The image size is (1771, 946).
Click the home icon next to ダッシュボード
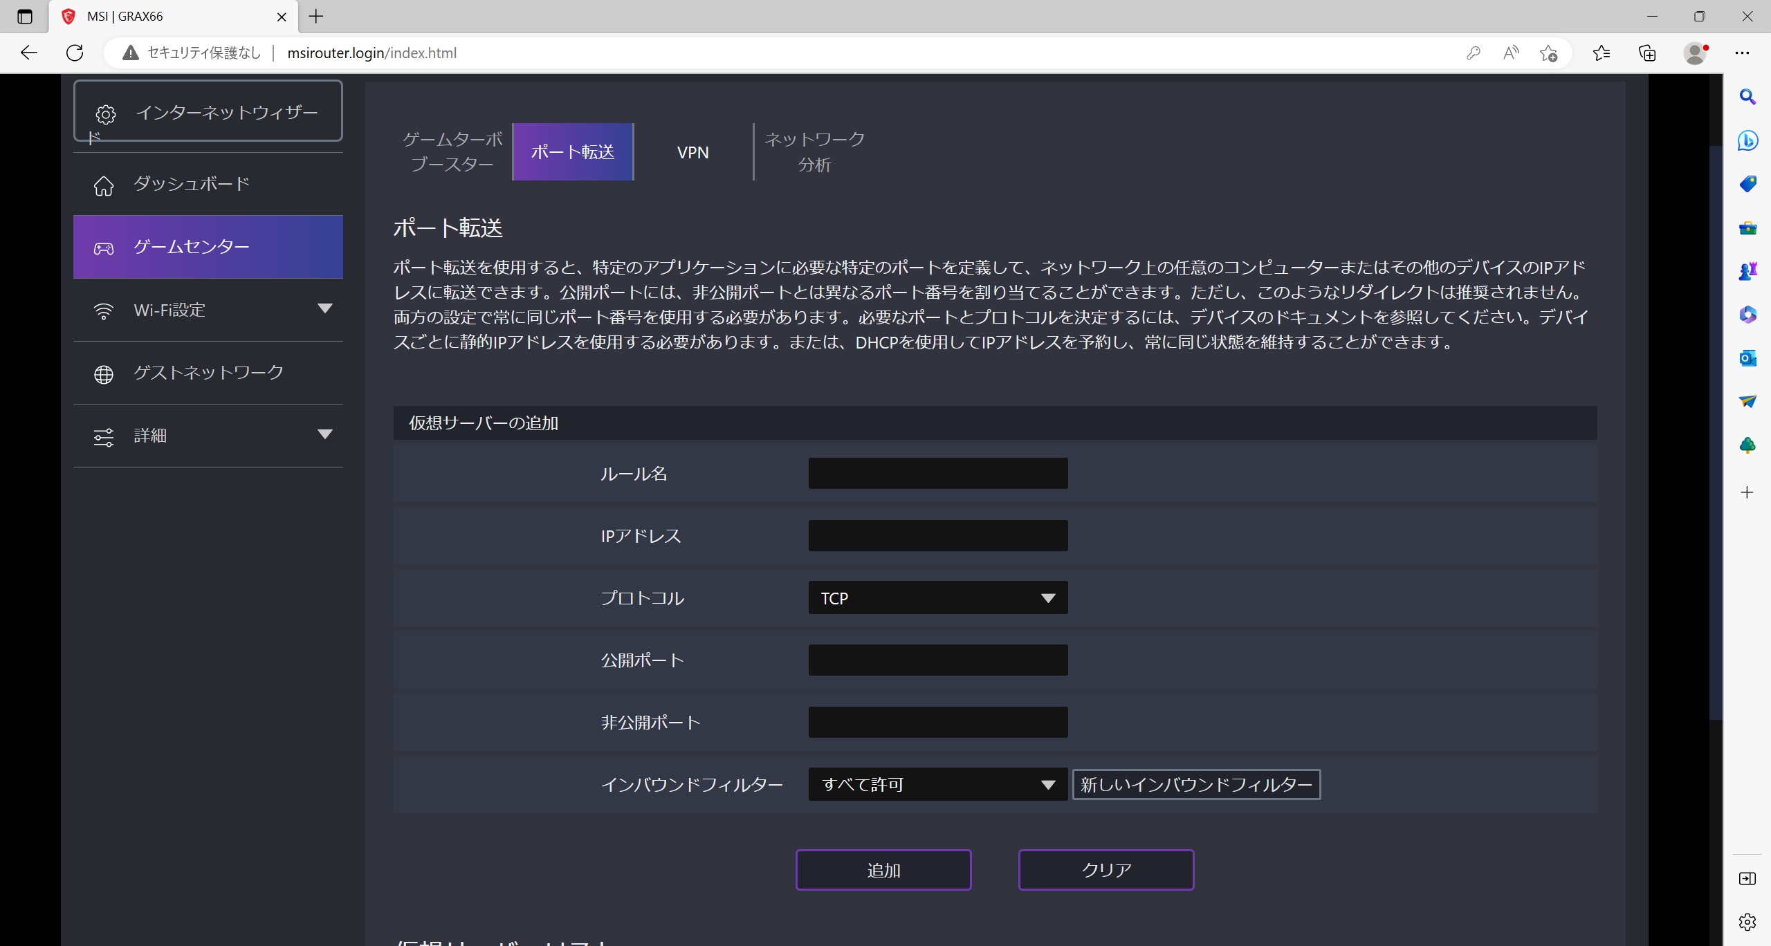(x=104, y=185)
